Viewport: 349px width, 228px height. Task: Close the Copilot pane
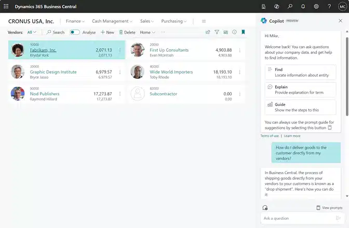click(340, 21)
